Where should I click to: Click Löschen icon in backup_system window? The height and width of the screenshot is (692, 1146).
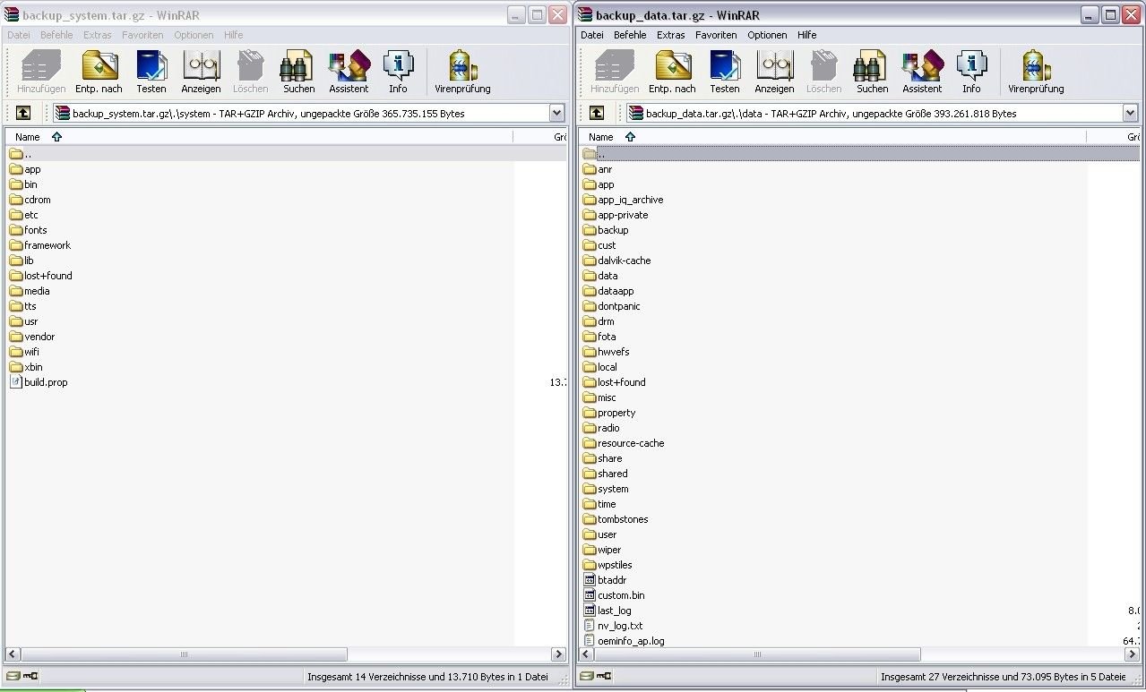(x=250, y=72)
